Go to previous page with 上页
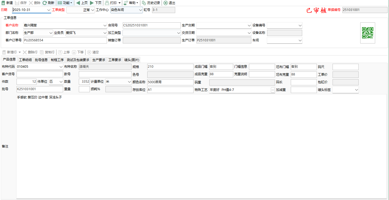Screen dimensions: 389x200 click(x=78, y=3)
